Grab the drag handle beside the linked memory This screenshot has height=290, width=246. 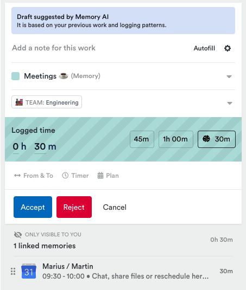13,272
